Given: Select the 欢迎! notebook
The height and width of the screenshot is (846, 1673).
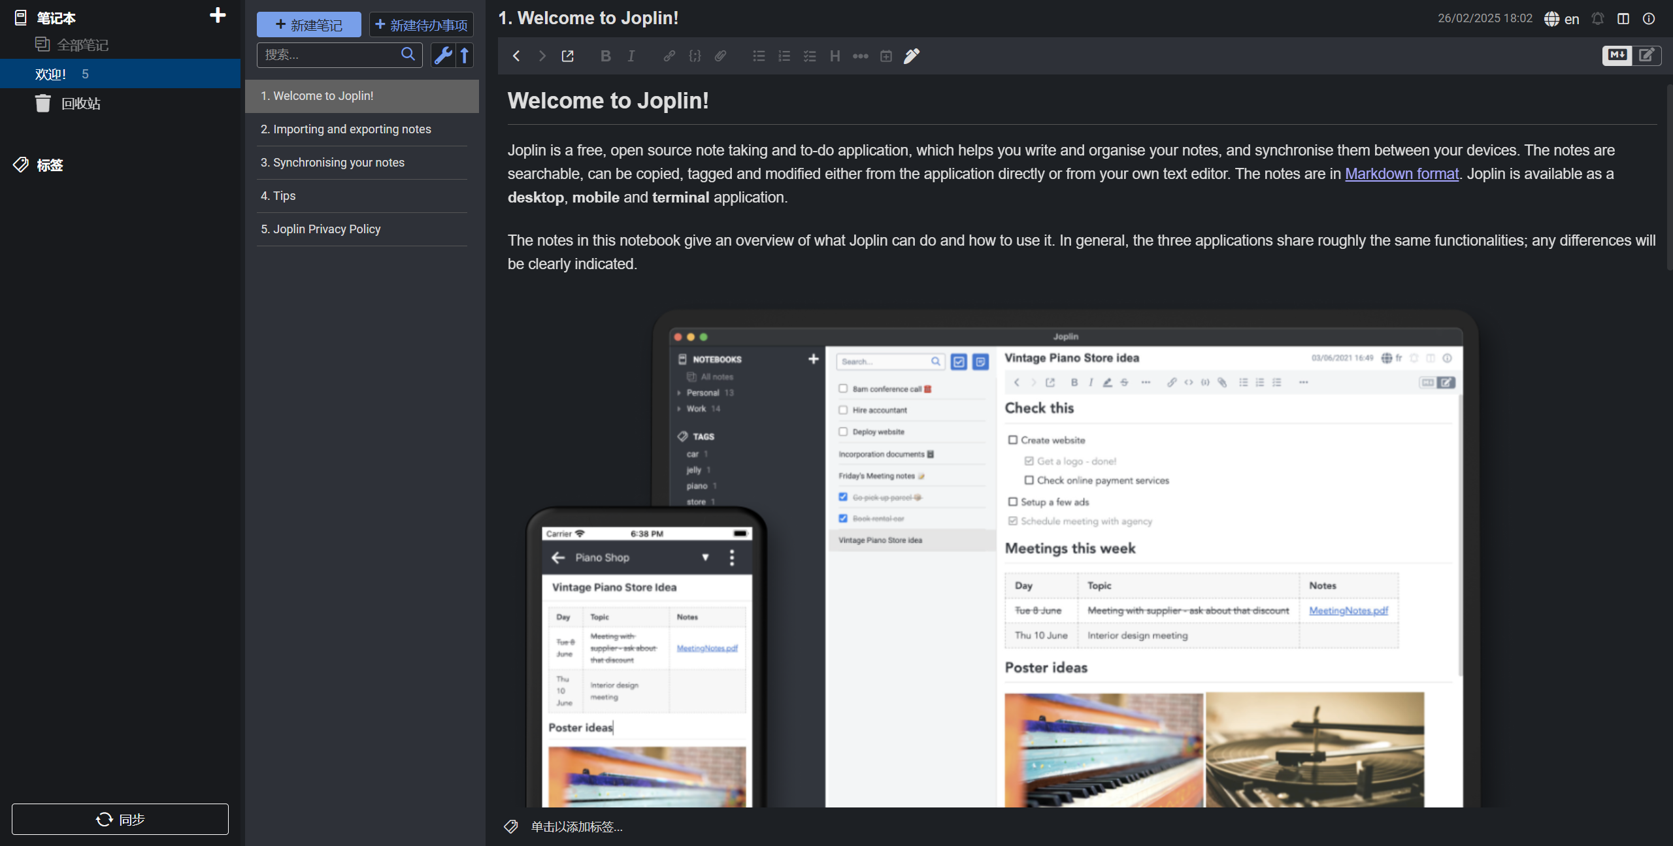Looking at the screenshot, I should [x=120, y=74].
